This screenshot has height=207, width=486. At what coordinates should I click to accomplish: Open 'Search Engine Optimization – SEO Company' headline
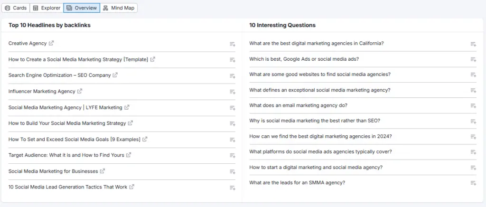[59, 75]
